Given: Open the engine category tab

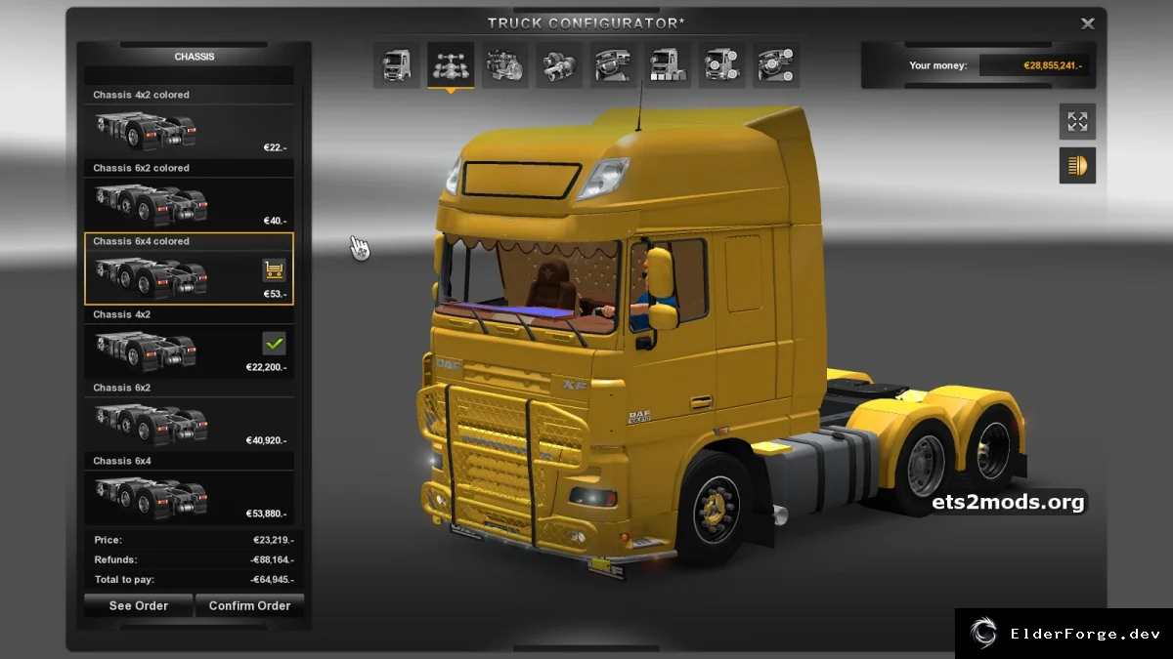Looking at the screenshot, I should (x=505, y=65).
